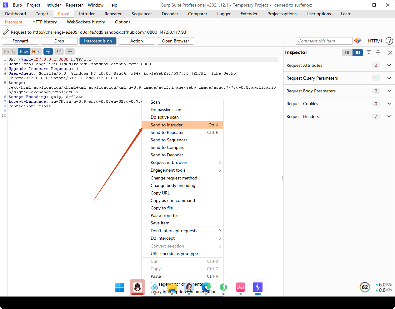Expand Request Attributes section
Viewport: 395px width, 309px height.
[x=339, y=65]
